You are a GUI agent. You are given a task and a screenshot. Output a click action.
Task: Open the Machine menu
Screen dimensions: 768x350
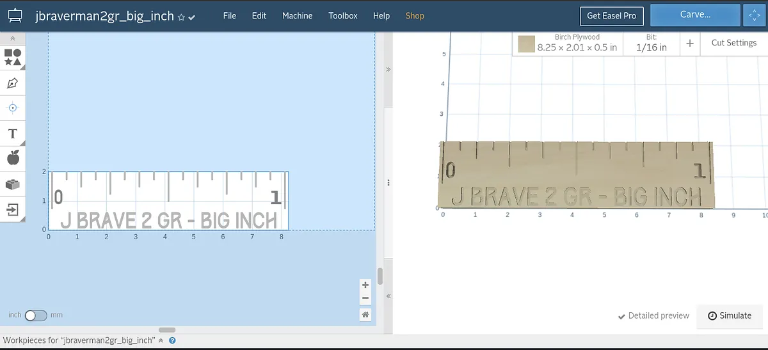[298, 15]
